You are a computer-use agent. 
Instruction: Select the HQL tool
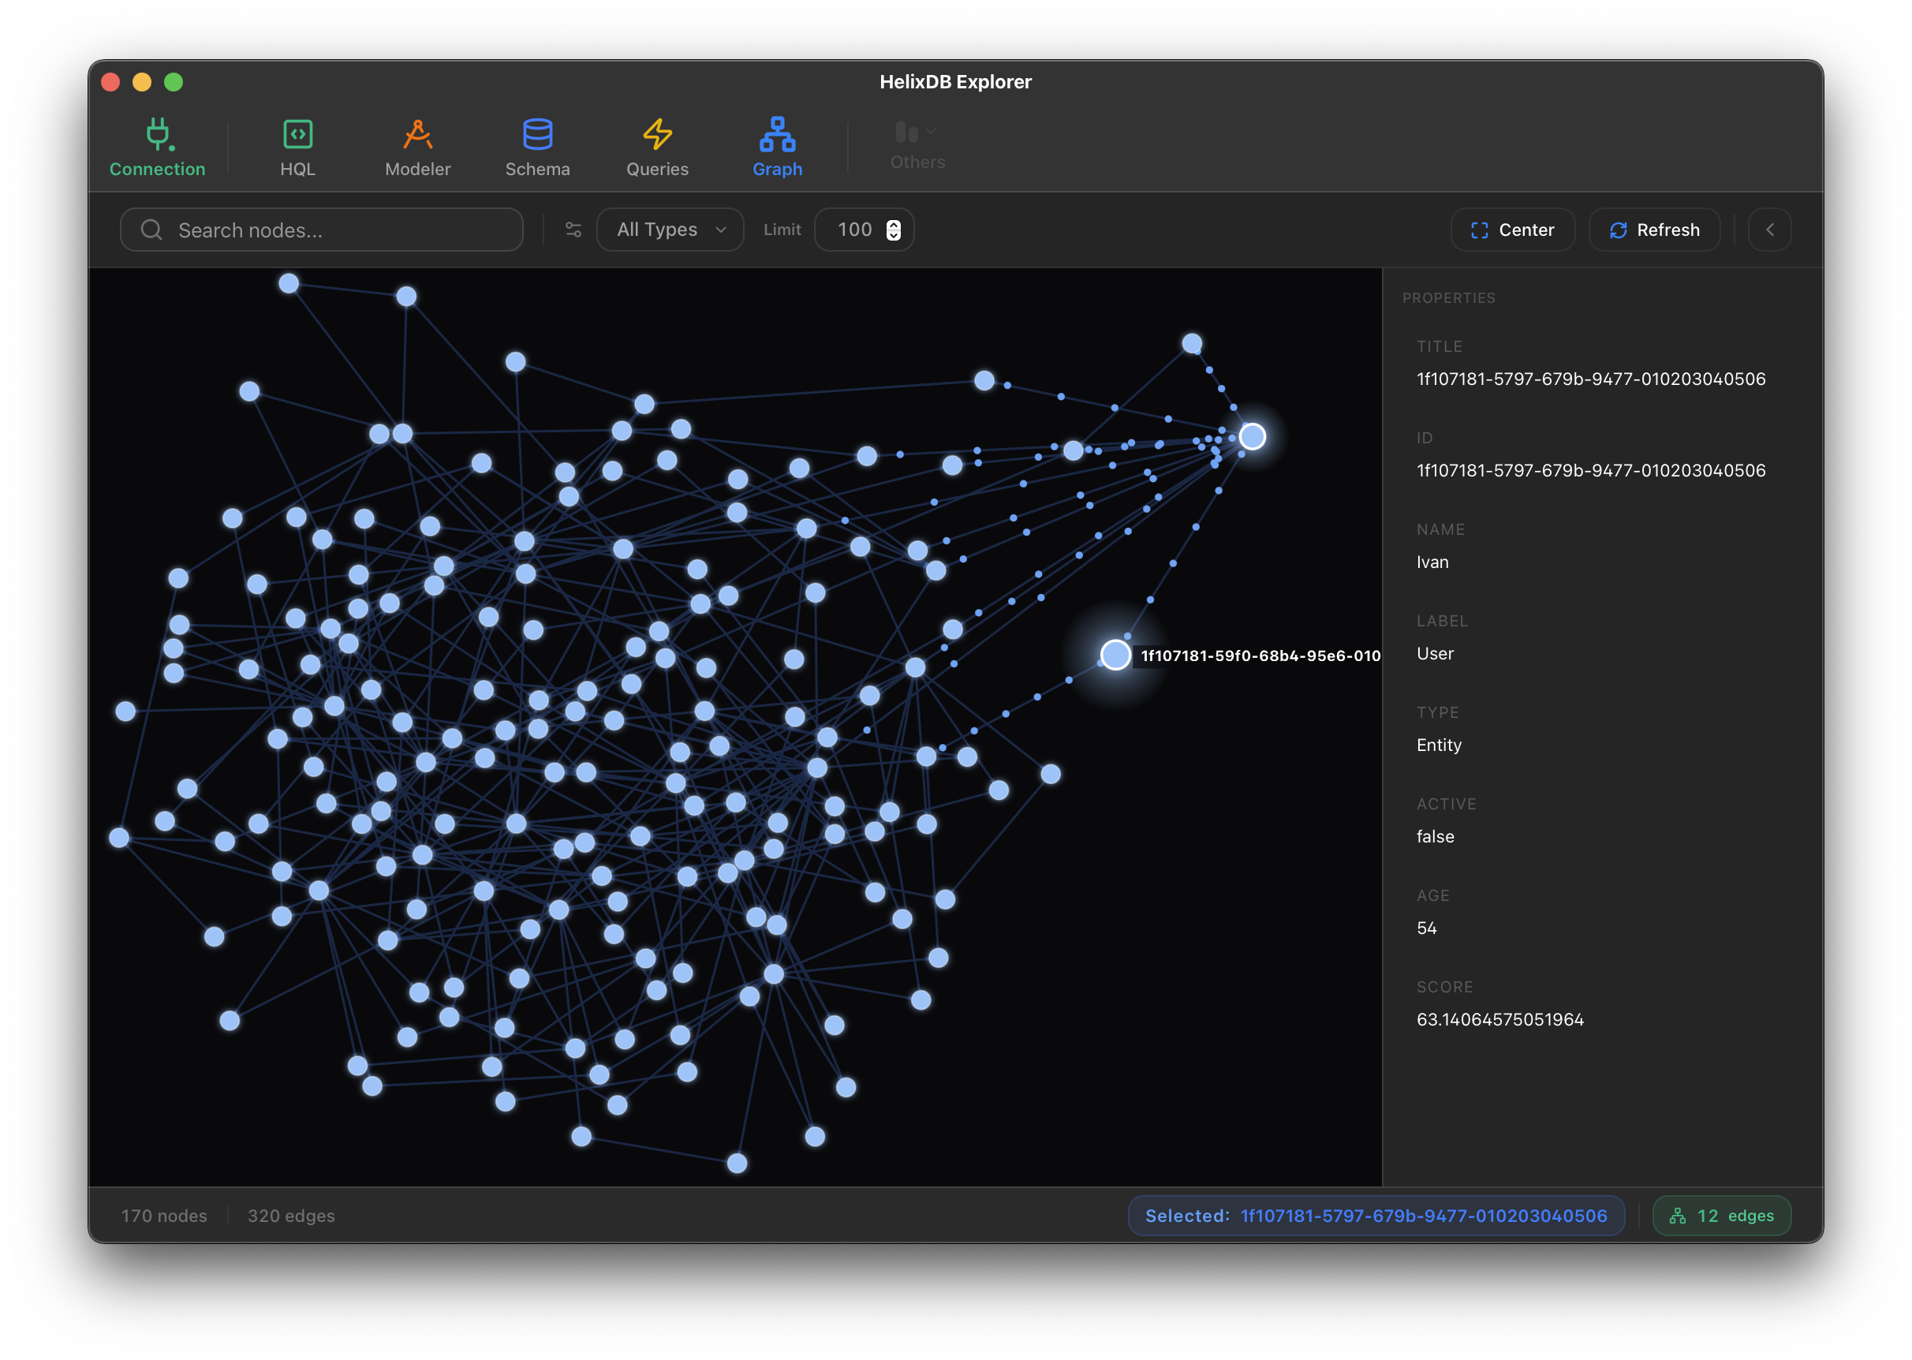pyautogui.click(x=297, y=147)
